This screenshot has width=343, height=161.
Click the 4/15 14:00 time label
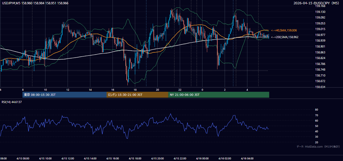(x=90, y=159)
